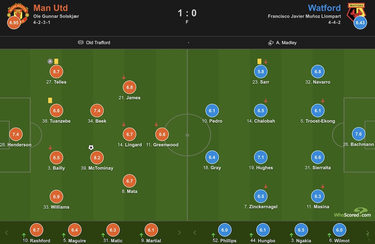Click the WhoScored.com logo watermark
The width and height of the screenshot is (375, 244).
pos(352,213)
